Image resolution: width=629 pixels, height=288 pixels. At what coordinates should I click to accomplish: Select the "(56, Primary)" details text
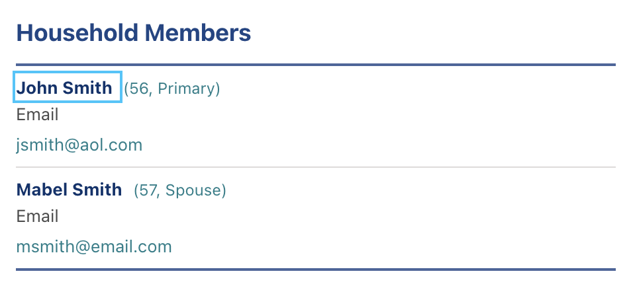point(172,89)
